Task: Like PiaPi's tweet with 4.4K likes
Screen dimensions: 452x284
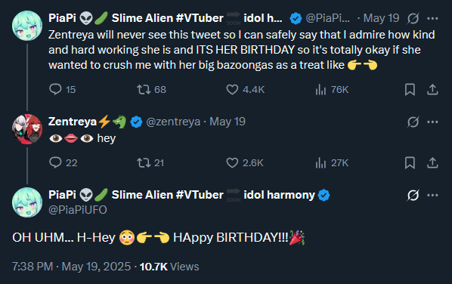Action: pyautogui.click(x=232, y=89)
